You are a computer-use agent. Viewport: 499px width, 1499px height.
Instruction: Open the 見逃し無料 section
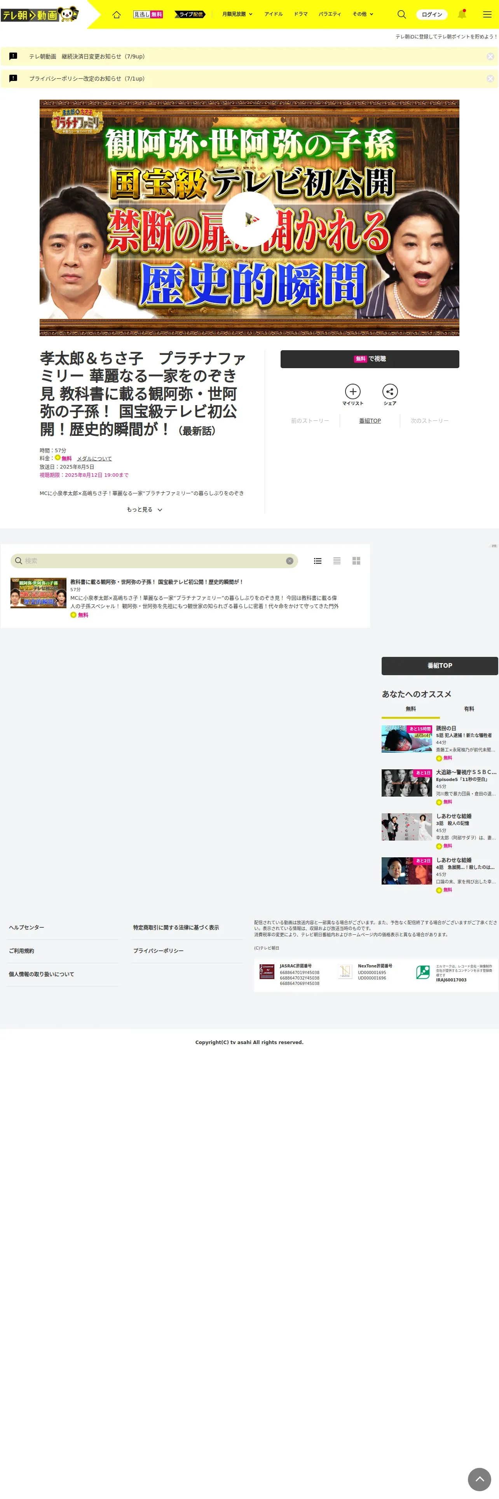tap(148, 14)
